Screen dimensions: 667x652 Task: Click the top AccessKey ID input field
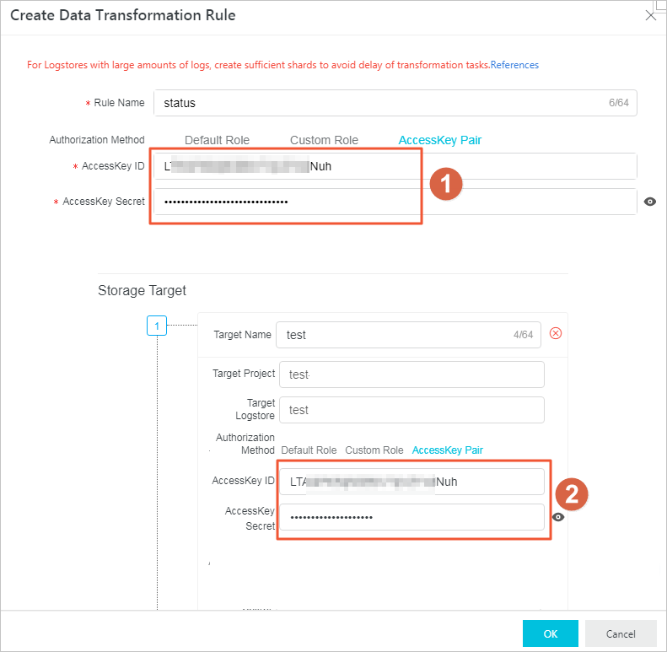pyautogui.click(x=395, y=166)
